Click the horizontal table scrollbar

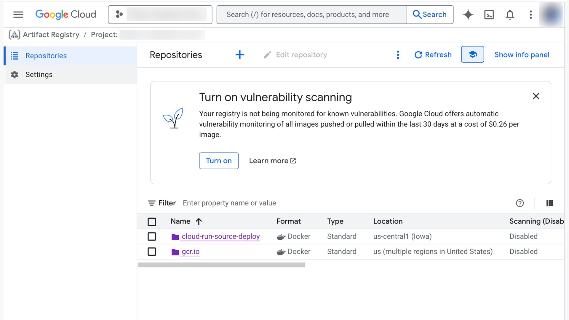pos(221,265)
